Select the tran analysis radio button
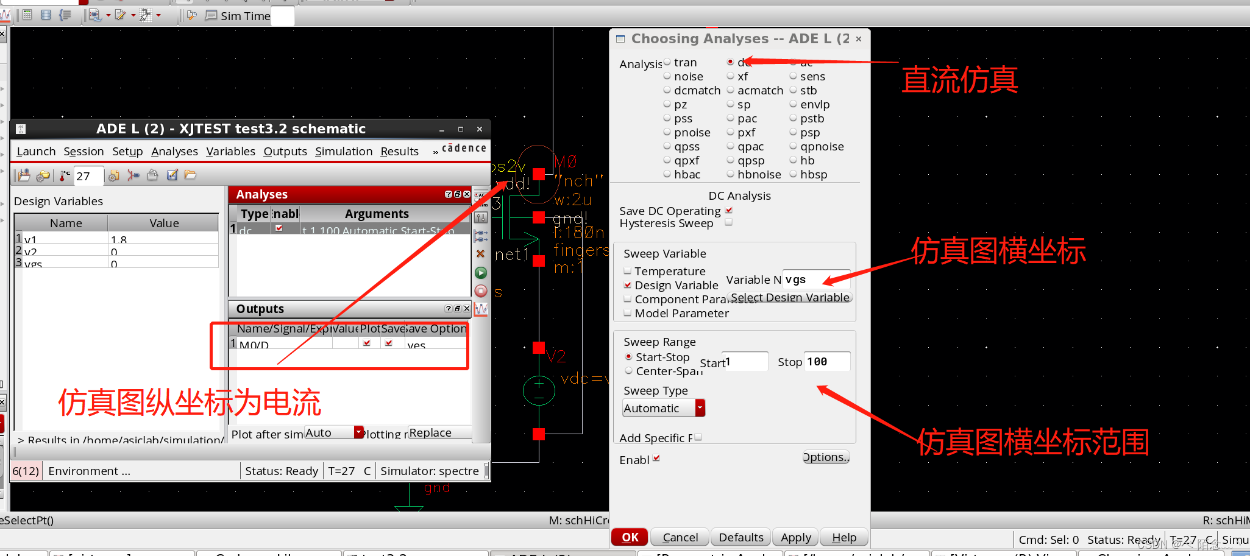 [x=667, y=62]
